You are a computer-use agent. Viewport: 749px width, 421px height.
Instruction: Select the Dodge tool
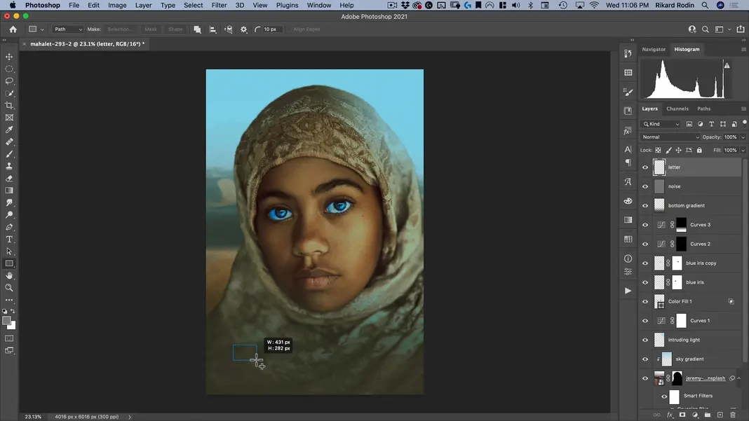point(9,215)
